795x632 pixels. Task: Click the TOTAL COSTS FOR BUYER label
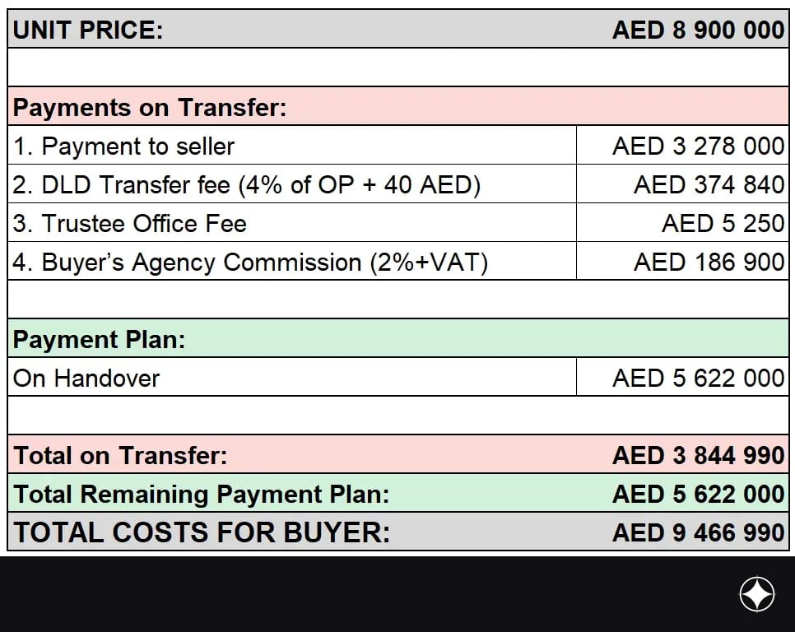[202, 532]
